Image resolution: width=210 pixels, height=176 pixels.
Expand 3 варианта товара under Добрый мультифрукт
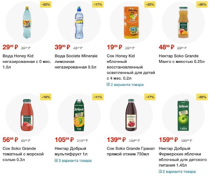click(x=73, y=161)
